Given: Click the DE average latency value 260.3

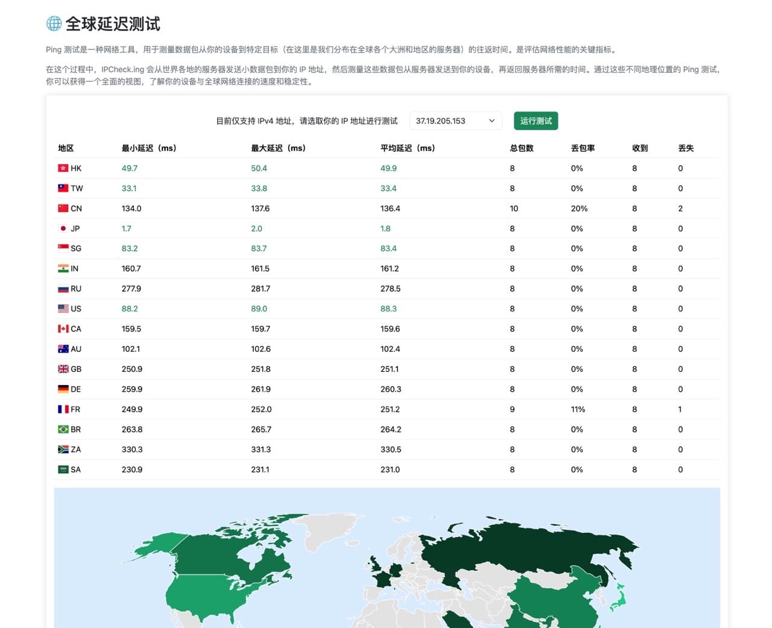Looking at the screenshot, I should [391, 389].
